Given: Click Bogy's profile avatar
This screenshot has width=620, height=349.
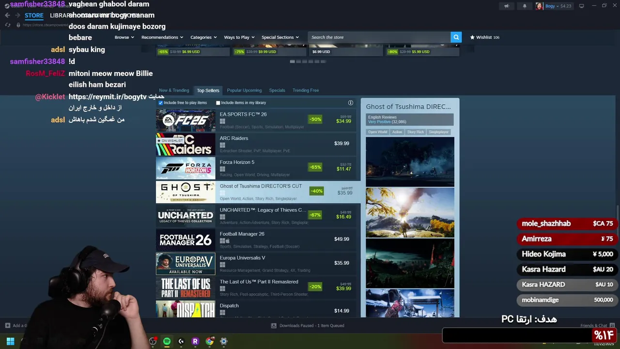Looking at the screenshot, I should 539,6.
